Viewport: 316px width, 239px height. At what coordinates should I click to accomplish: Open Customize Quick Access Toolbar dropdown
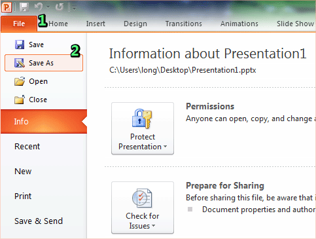pos(75,8)
